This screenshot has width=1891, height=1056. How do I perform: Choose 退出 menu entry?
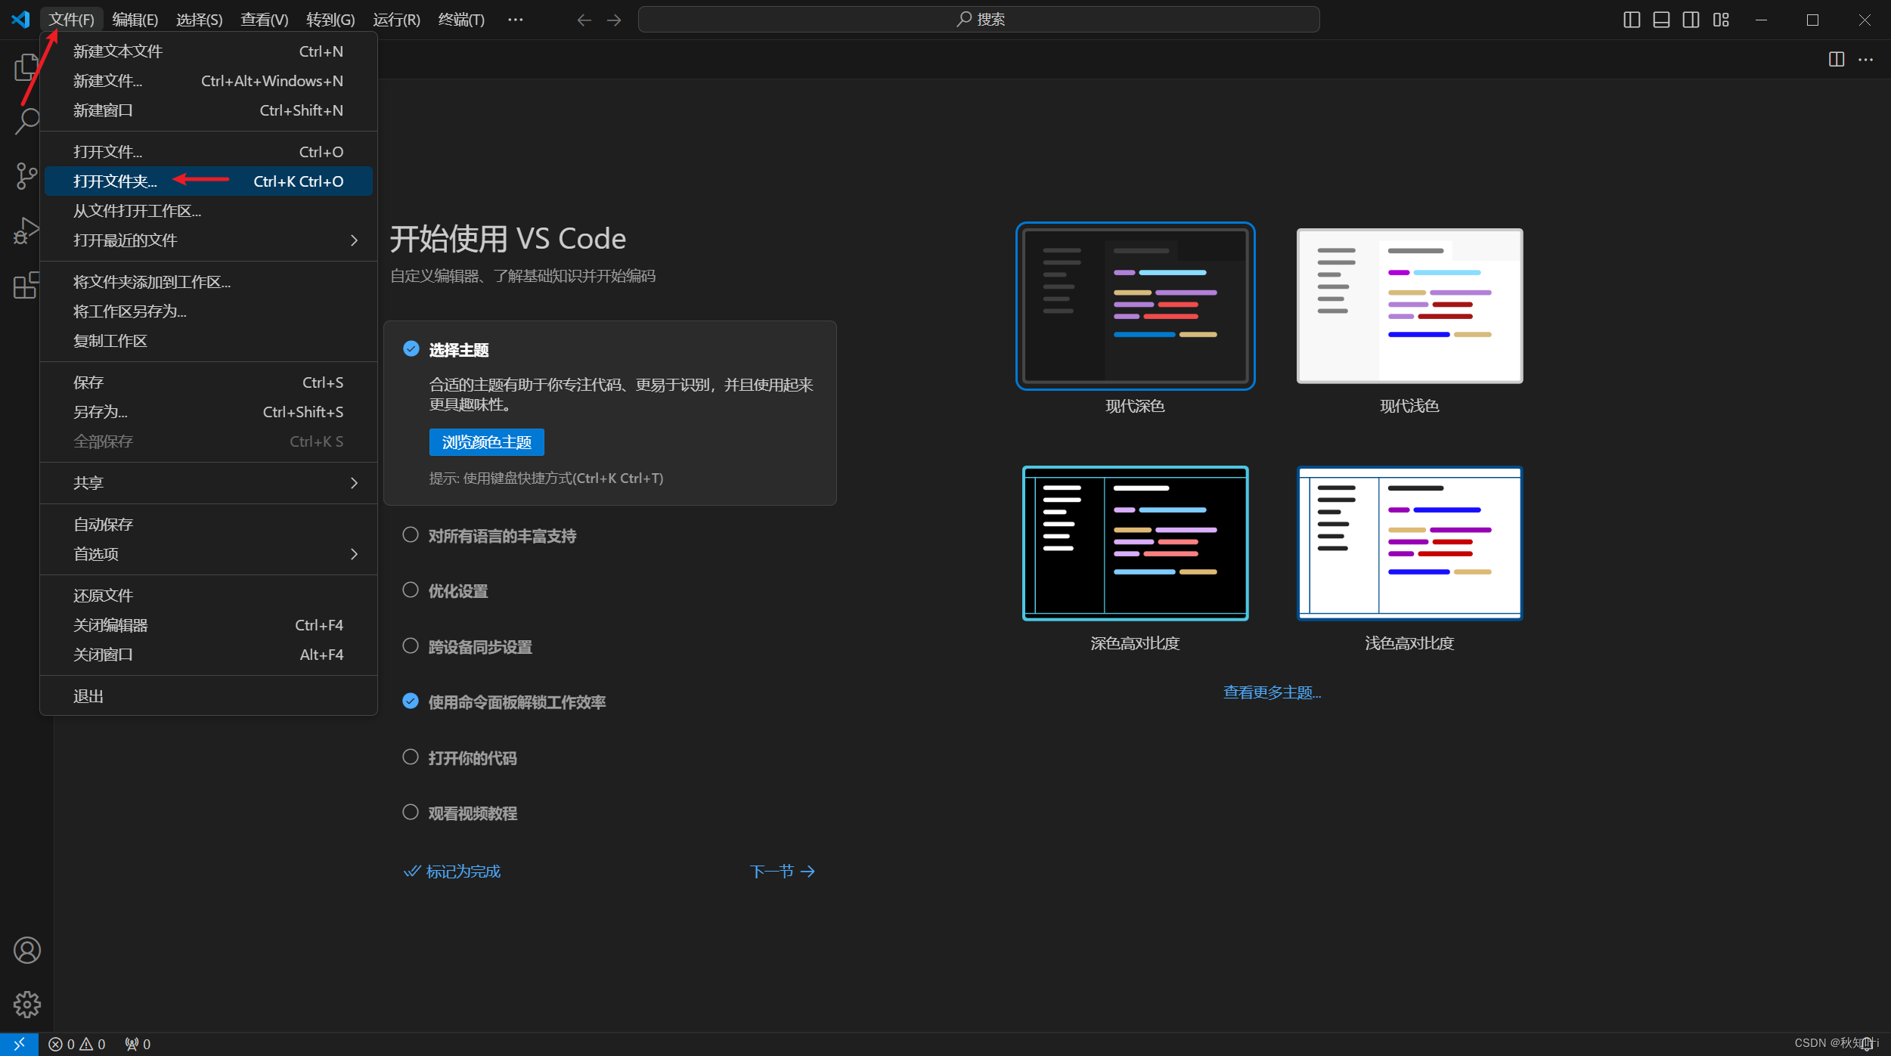pos(208,696)
